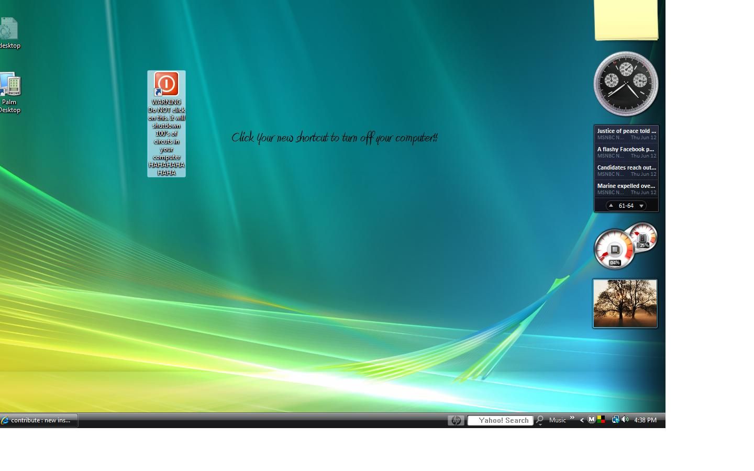Image resolution: width=754 pixels, height=471 pixels.
Task: Click inside the Yahoo! Search field
Action: 500,420
